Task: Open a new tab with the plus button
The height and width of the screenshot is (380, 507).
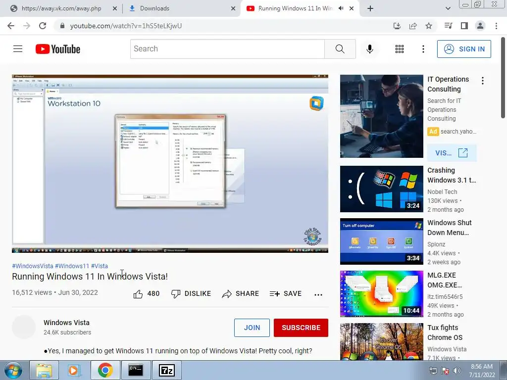Action: pos(370,8)
